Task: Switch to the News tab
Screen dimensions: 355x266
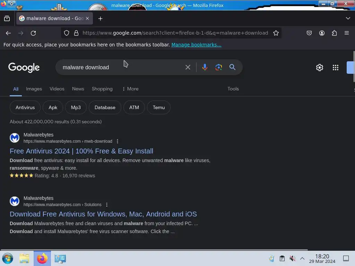Action: 78,89
